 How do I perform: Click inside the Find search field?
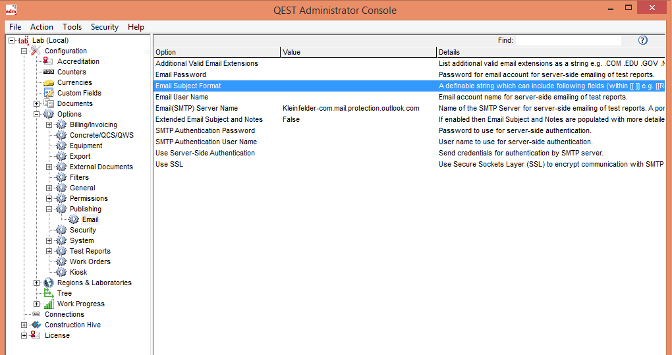point(567,40)
